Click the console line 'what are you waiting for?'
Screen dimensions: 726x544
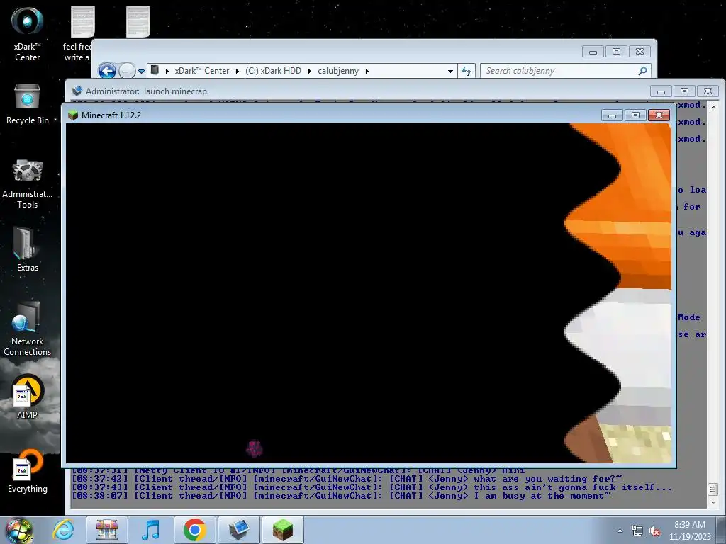pyautogui.click(x=548, y=479)
